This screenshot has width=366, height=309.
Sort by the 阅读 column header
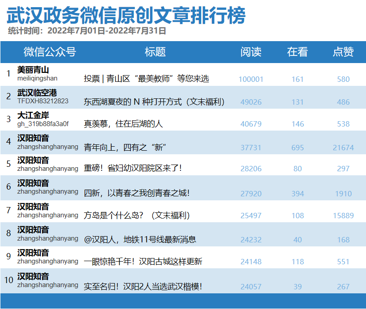252,52
